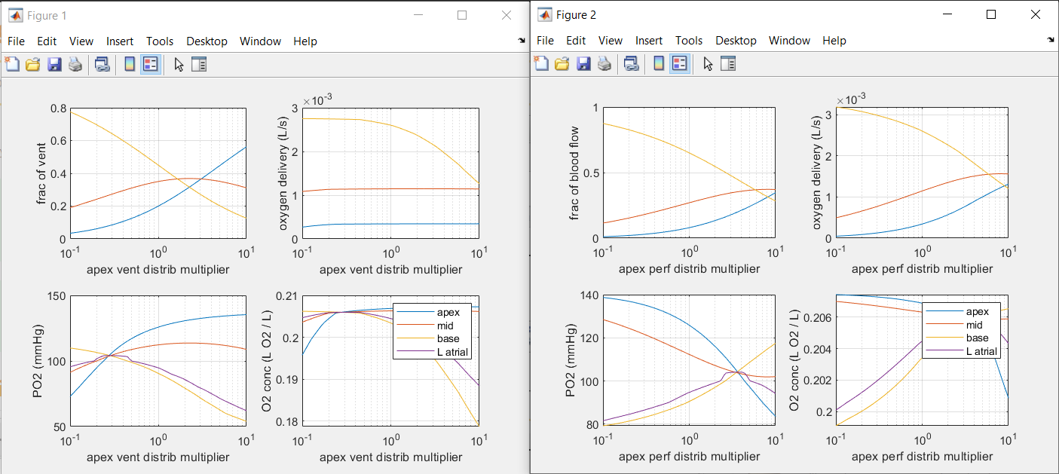Open Help menu in Figure 1
The width and height of the screenshot is (1059, 474).
click(305, 41)
